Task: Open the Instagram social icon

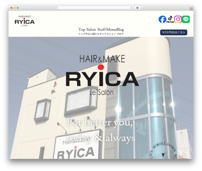Action: coord(178,19)
